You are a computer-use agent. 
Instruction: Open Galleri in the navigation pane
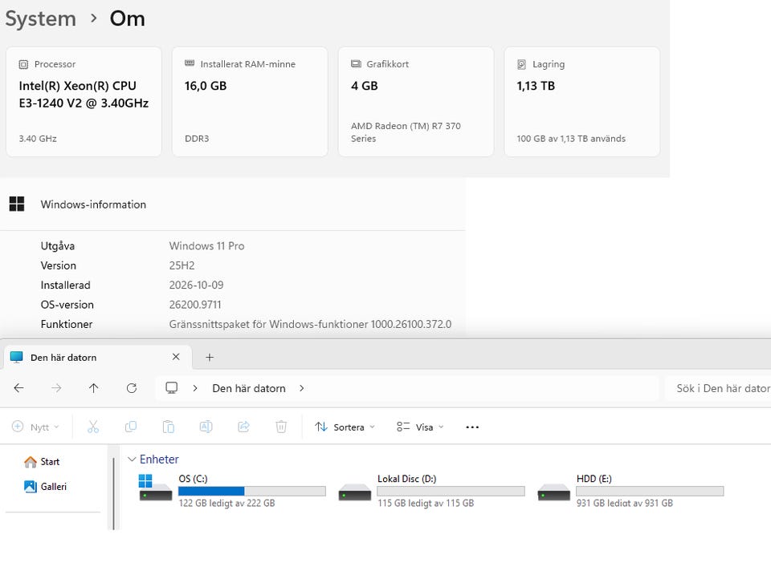pos(46,487)
